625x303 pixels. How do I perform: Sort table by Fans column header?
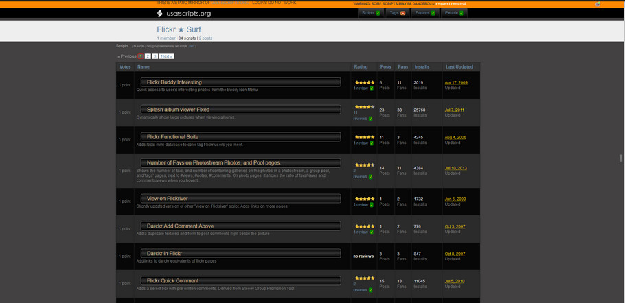(x=403, y=66)
